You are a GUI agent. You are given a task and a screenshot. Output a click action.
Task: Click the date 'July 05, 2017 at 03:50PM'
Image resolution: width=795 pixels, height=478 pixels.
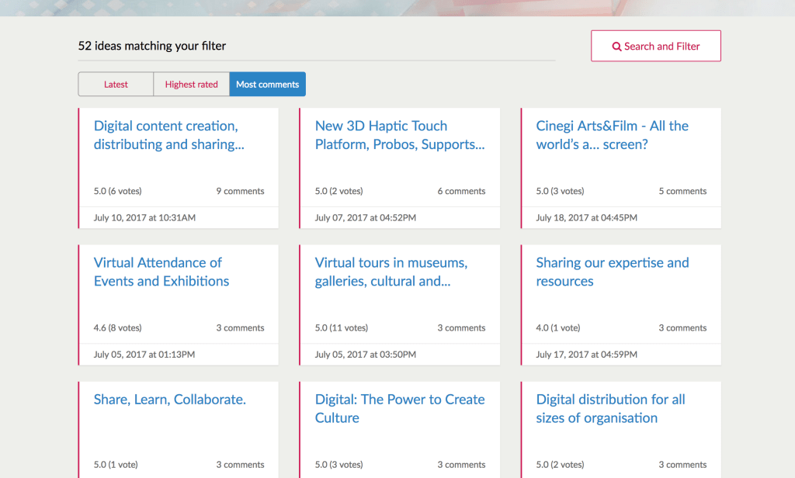coord(366,355)
